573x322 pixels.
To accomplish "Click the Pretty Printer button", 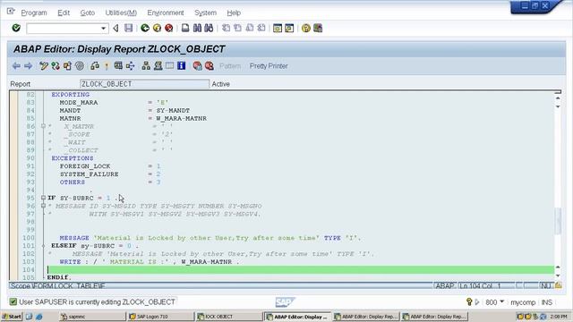I will click(x=269, y=66).
